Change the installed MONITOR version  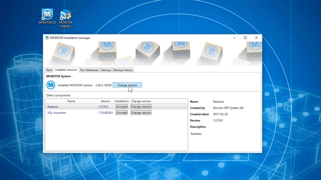pyautogui.click(x=127, y=85)
